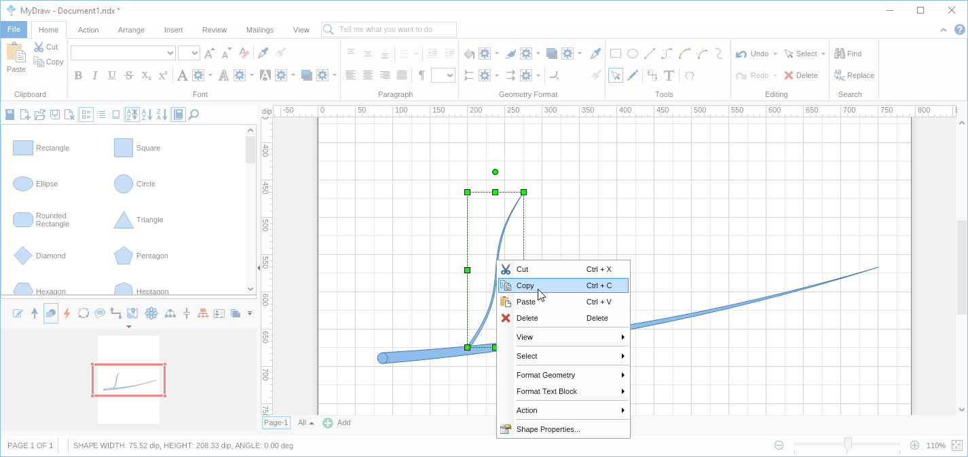Expand the Undo history dropdown
Image resolution: width=968 pixels, height=457 pixels.
coord(775,54)
